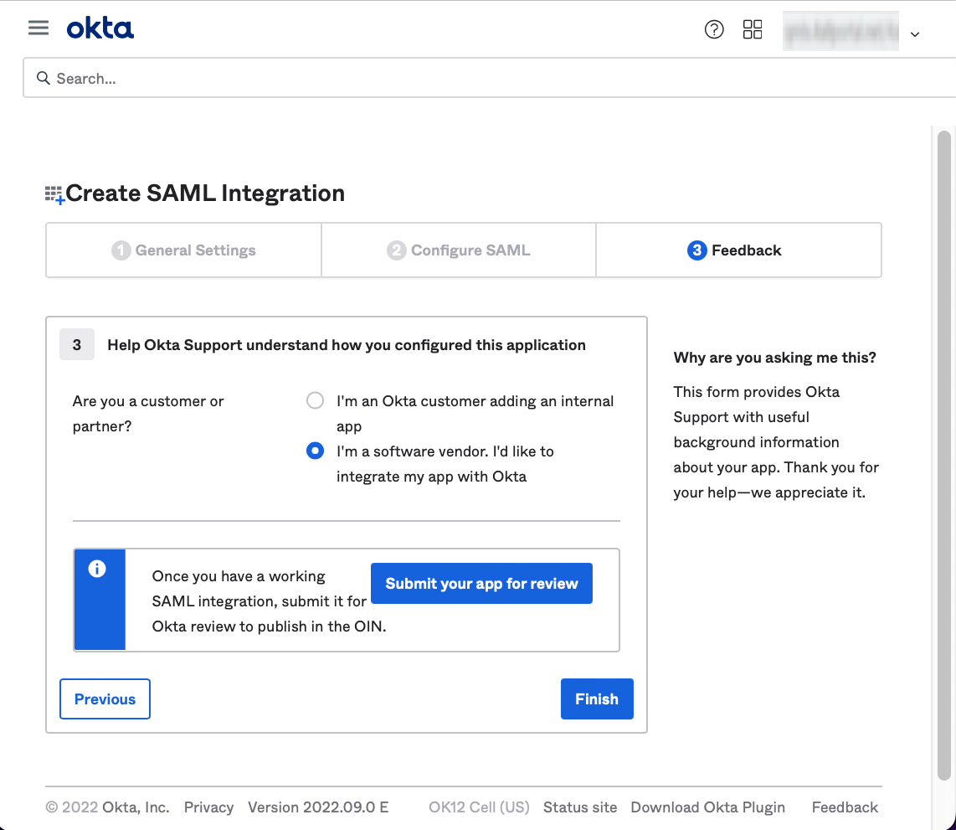Click the Create SAML Integration app icon
Viewport: 956px width, 830px height.
[54, 195]
